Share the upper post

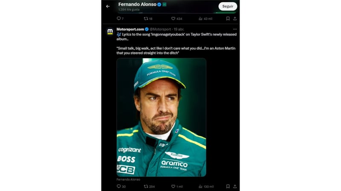[x=235, y=19]
